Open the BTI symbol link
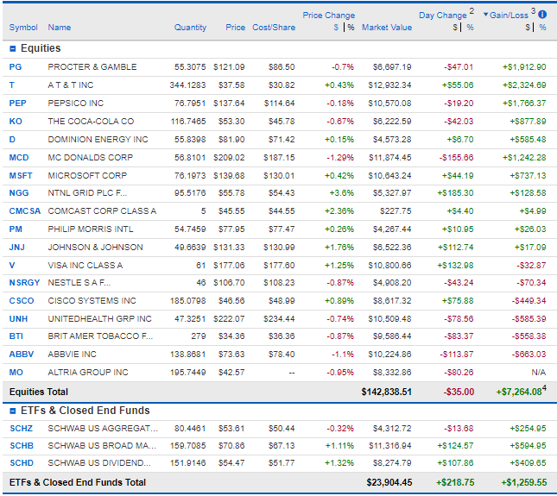557x496 pixels. point(16,336)
